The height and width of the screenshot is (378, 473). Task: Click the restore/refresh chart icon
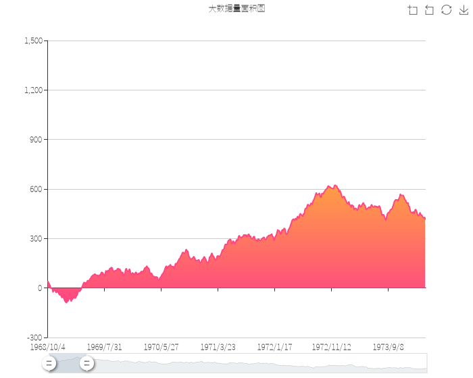(x=446, y=9)
